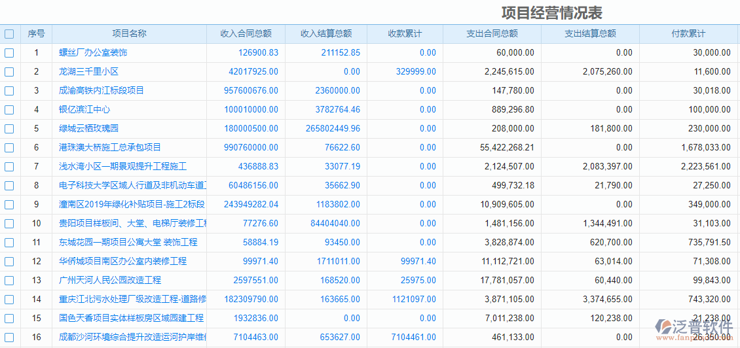Tick the checkbox for row 13 广州天河人民公园
740x348 pixels.
[x=9, y=281]
